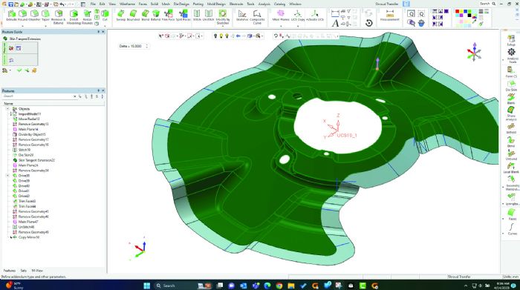
Task: Collapse the Objects tree node
Action: pos(7,108)
